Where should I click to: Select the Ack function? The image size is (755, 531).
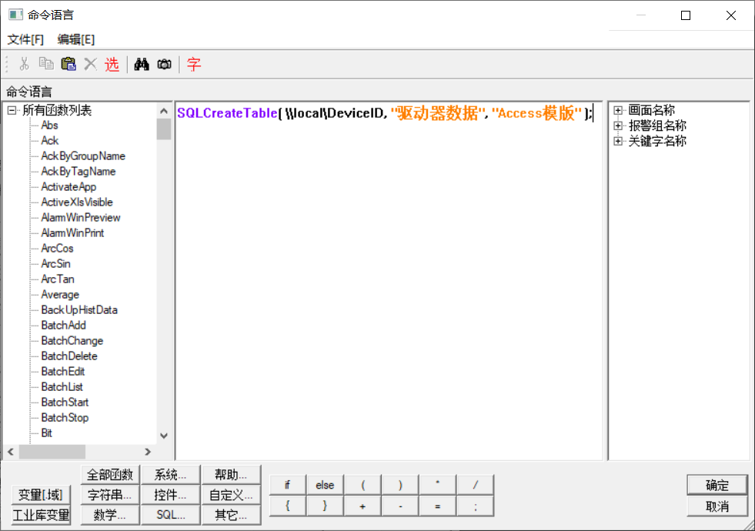[x=50, y=141]
